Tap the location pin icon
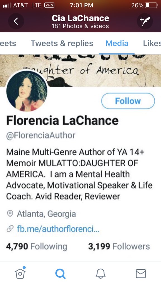 10,213
